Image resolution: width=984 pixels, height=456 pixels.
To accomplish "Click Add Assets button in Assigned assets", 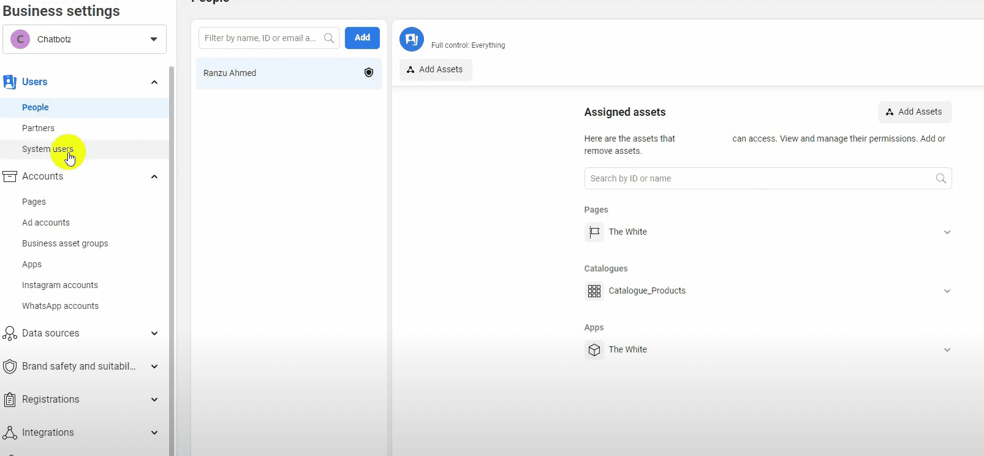I will [x=914, y=112].
